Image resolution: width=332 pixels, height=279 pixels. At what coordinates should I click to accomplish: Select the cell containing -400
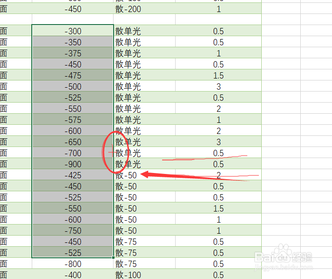[x=73, y=275]
